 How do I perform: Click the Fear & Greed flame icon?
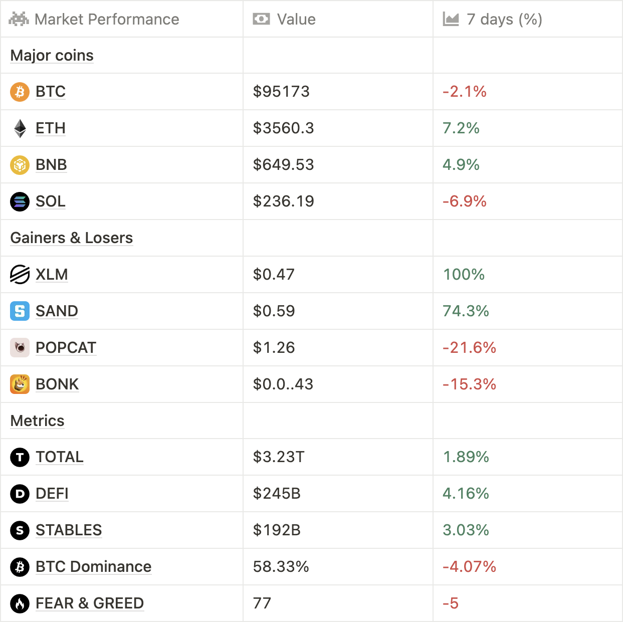click(x=20, y=603)
